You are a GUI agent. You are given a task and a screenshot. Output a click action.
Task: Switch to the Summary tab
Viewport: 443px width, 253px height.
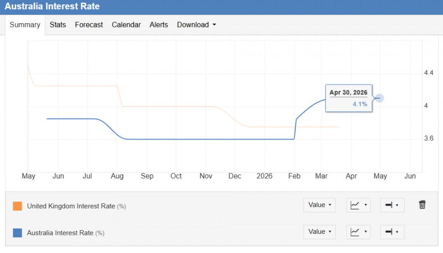pos(25,25)
